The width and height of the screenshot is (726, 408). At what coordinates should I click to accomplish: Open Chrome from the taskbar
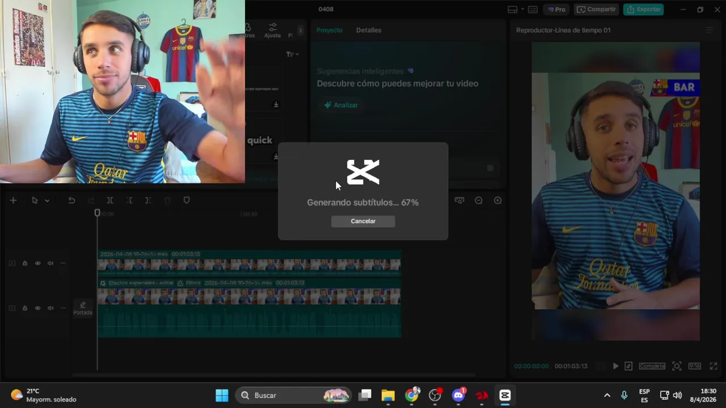[412, 395]
